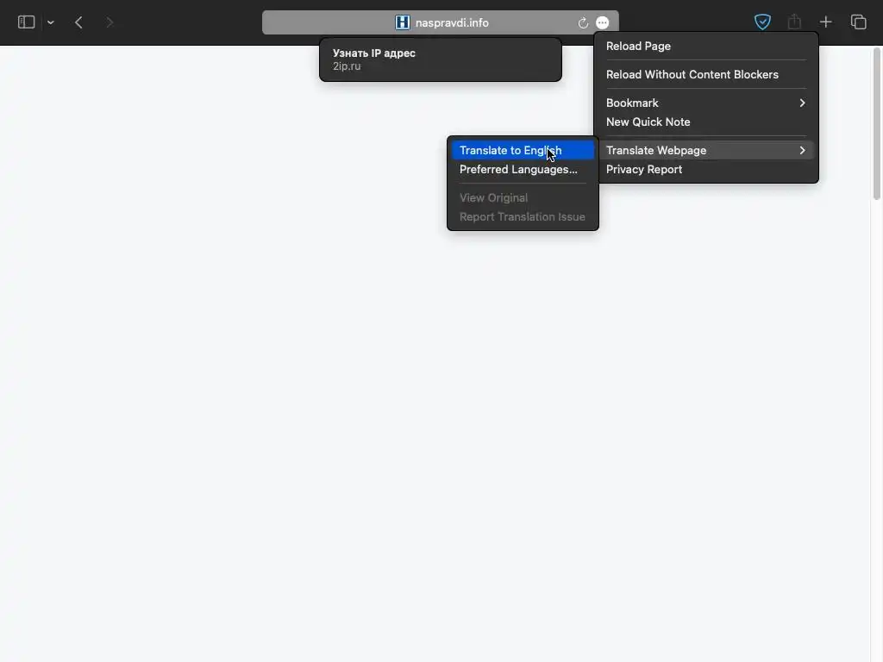Click the naspravdi.info site favicon
This screenshot has height=662, width=883.
click(402, 22)
